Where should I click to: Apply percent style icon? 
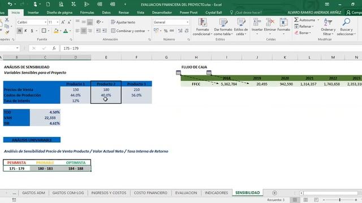click(x=166, y=30)
